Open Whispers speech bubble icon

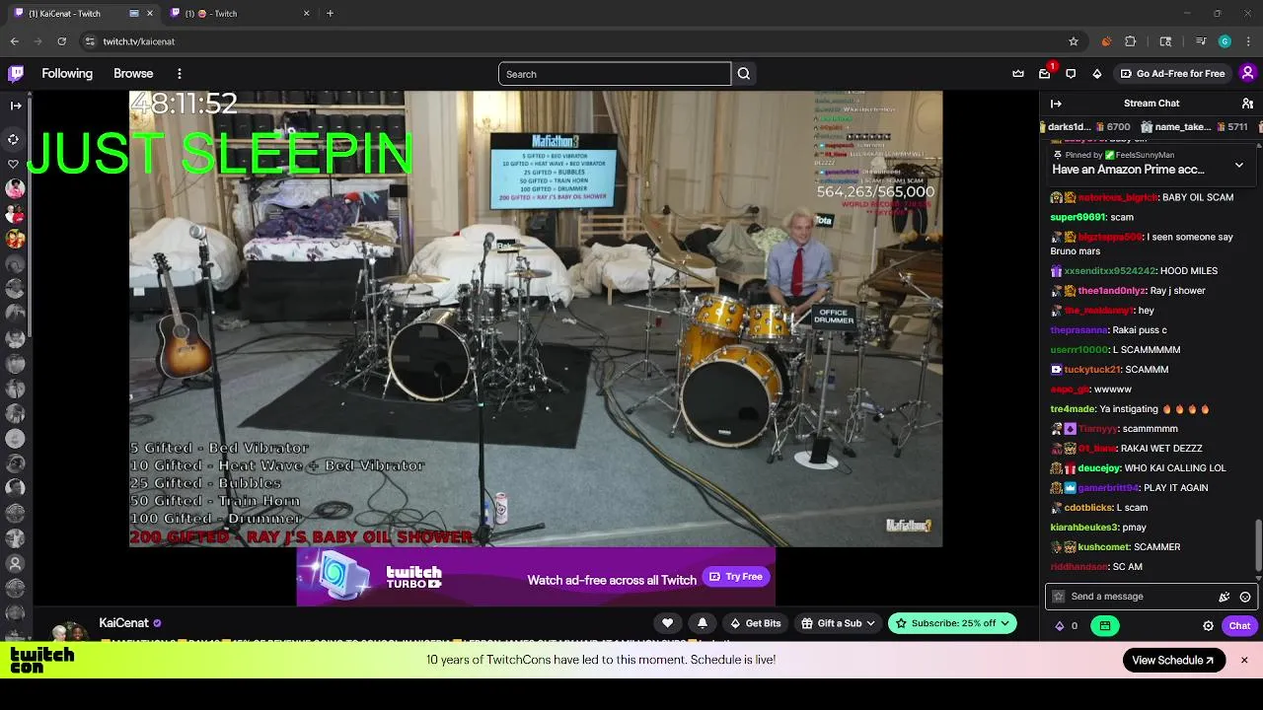click(1071, 74)
